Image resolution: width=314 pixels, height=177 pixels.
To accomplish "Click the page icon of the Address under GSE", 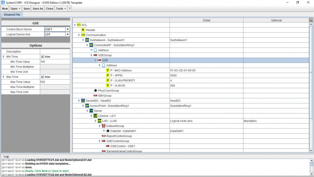I will (104, 65).
